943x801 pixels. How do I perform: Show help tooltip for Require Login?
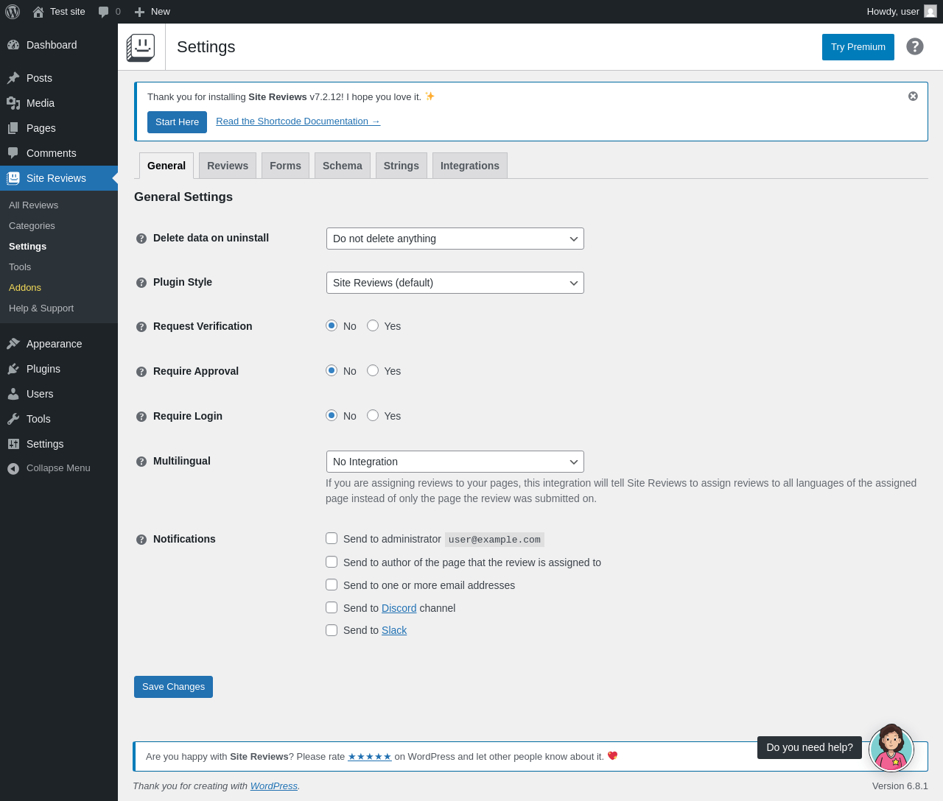pyautogui.click(x=141, y=417)
